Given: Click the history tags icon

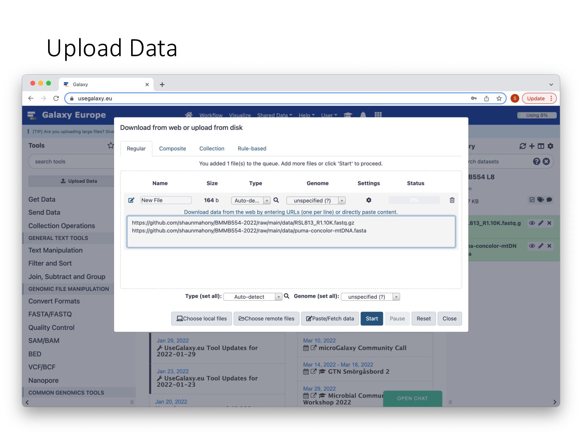Looking at the screenshot, I should click(x=540, y=200).
